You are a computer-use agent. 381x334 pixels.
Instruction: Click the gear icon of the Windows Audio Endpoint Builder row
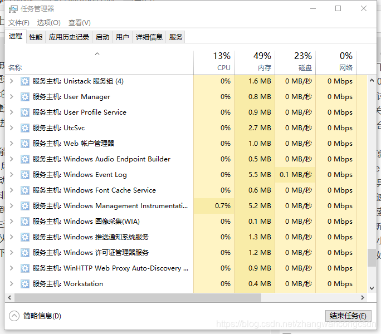[25, 159]
